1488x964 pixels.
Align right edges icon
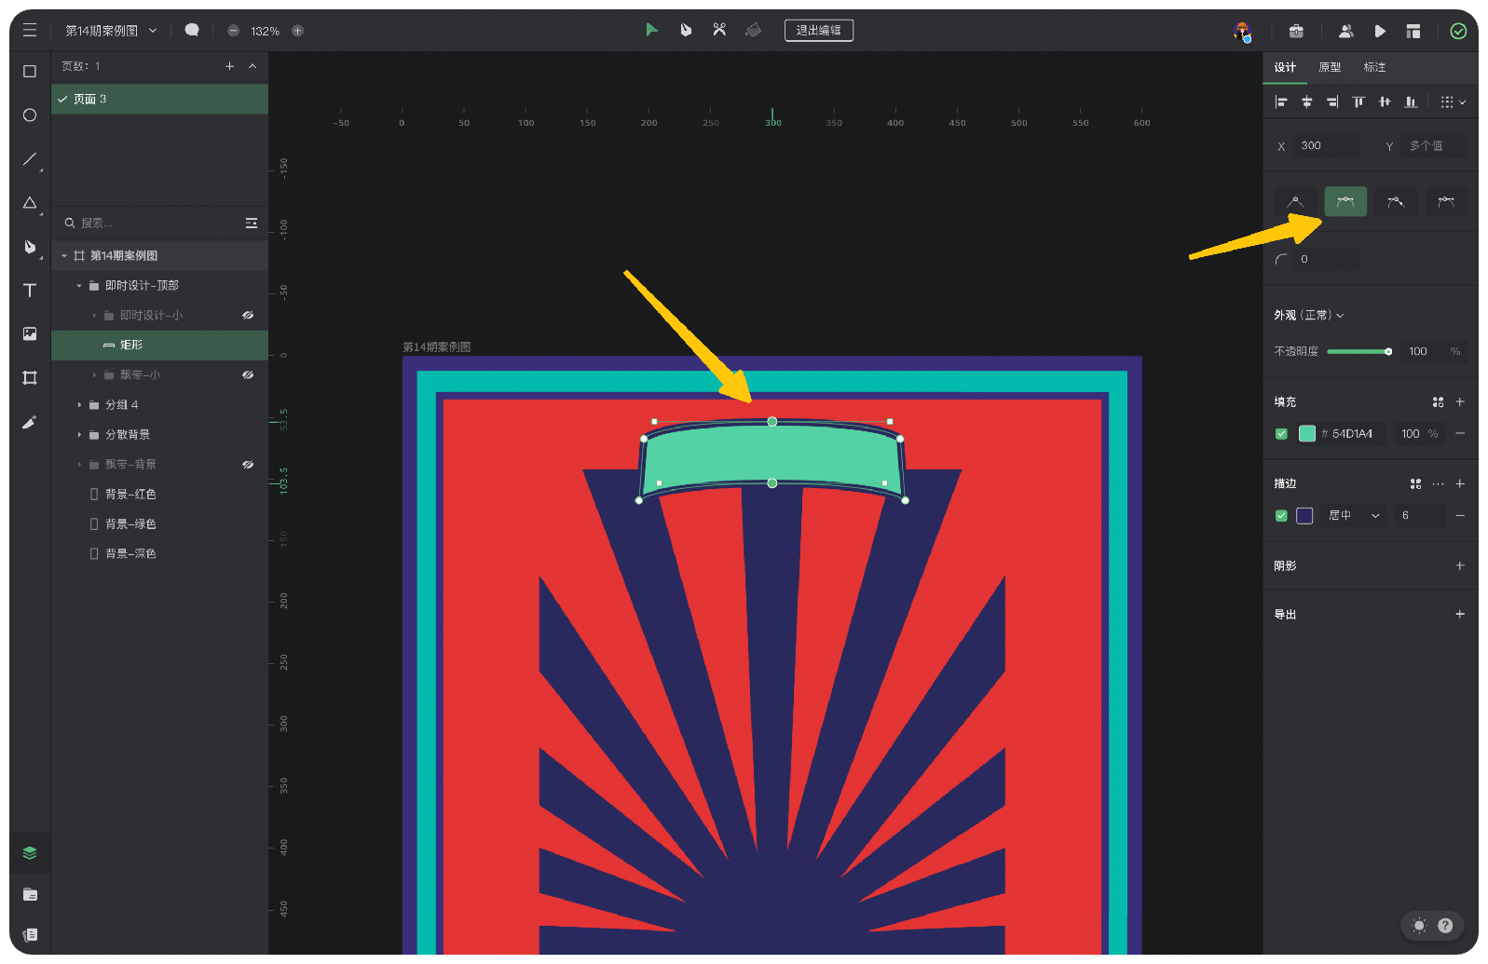point(1332,102)
